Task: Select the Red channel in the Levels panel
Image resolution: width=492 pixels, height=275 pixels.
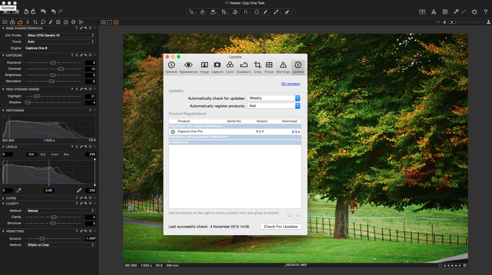Action: tap(43, 154)
